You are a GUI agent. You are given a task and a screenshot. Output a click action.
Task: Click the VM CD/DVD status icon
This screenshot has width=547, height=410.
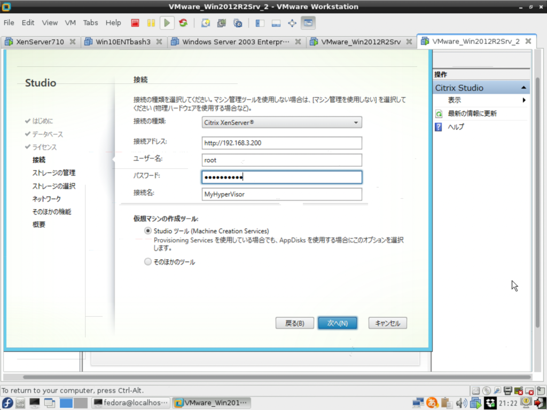coord(487,390)
